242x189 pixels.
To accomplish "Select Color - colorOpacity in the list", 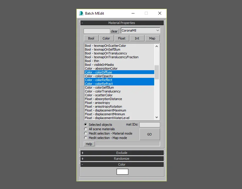I will pos(99,76).
